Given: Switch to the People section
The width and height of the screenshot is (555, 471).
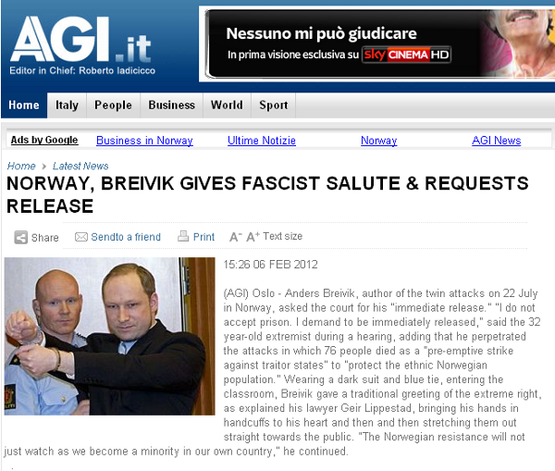Looking at the screenshot, I should click(x=113, y=105).
